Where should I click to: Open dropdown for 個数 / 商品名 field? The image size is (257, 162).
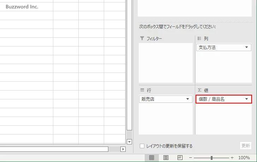(246, 99)
